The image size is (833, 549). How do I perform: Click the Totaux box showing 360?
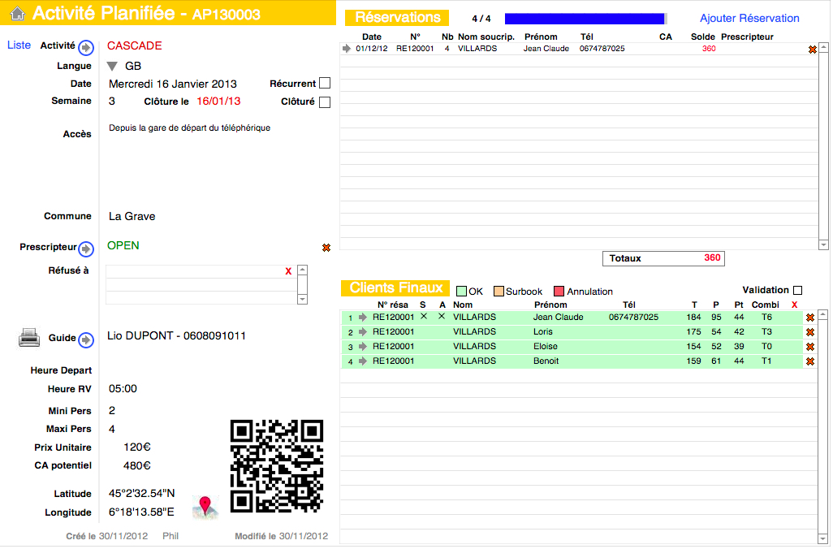[x=663, y=258]
